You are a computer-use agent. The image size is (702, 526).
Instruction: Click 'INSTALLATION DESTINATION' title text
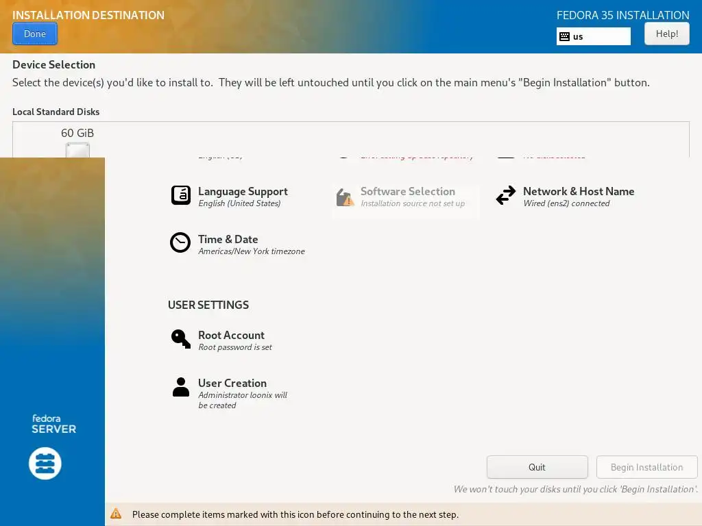click(88, 15)
